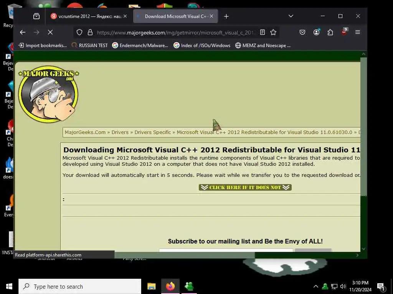Select Download Microsoft Visual C++ tab

[175, 16]
